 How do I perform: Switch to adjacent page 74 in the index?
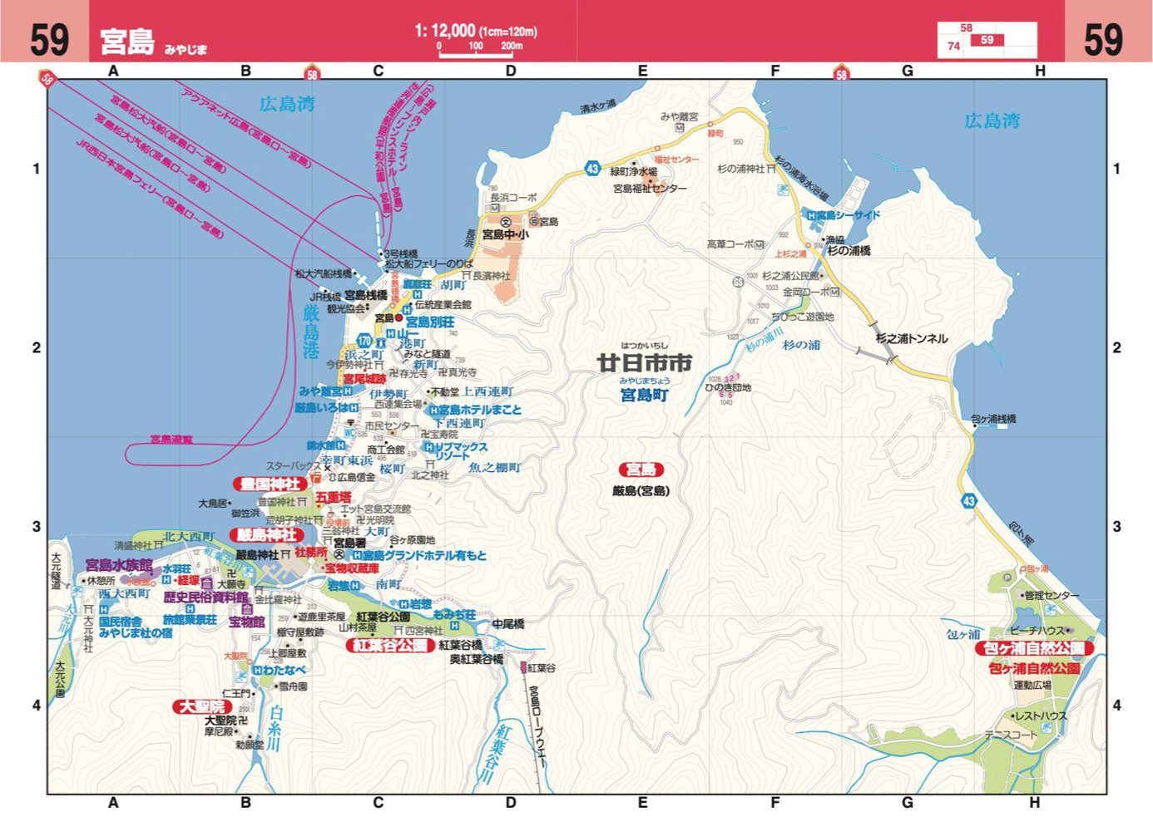click(954, 44)
